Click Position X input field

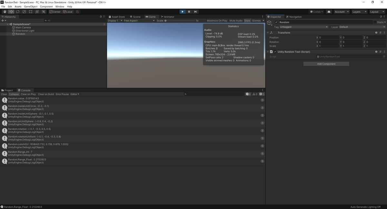pyautogui.click(x=329, y=38)
